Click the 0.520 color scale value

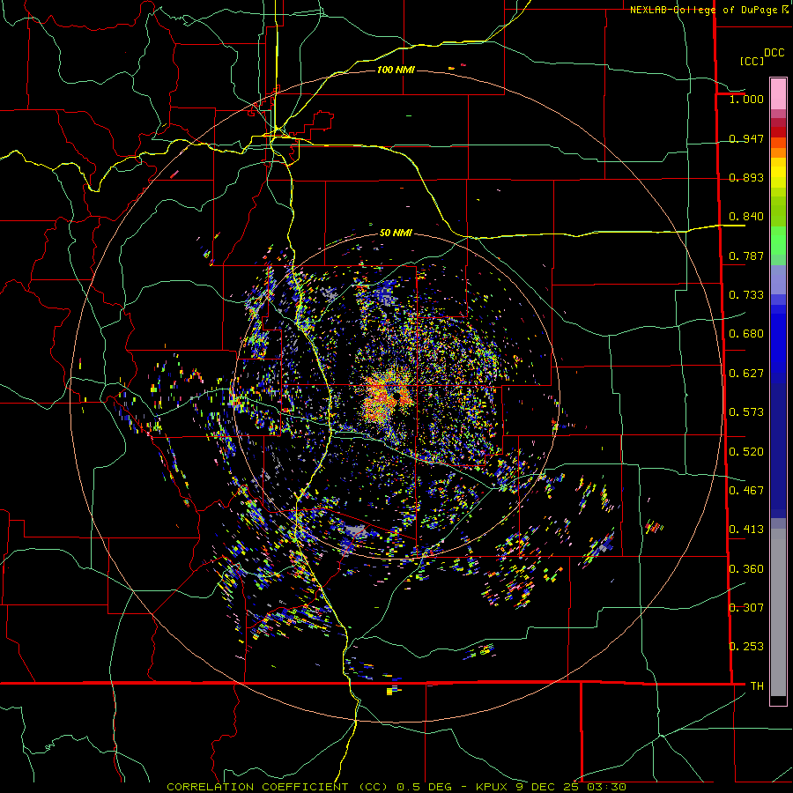click(x=746, y=452)
